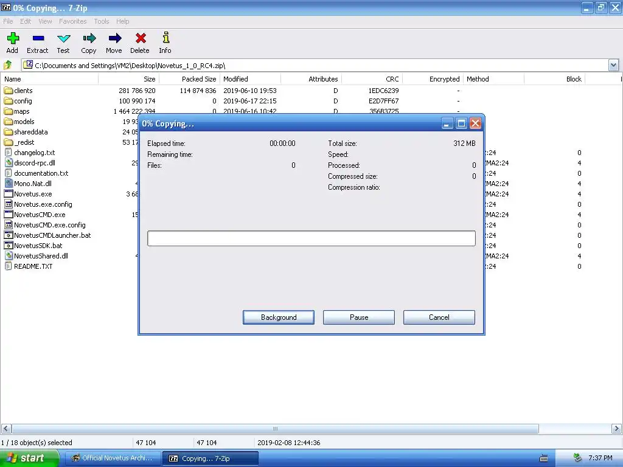
Task: Open the Tools menu
Action: click(102, 21)
